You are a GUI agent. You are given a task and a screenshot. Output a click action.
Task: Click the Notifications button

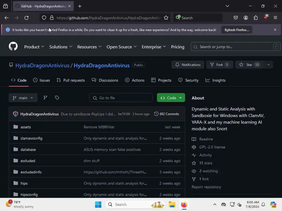(x=188, y=65)
